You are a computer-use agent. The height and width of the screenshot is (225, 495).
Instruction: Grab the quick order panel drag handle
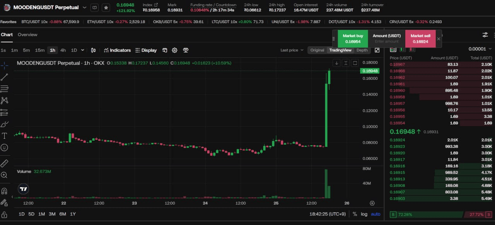coord(334,39)
